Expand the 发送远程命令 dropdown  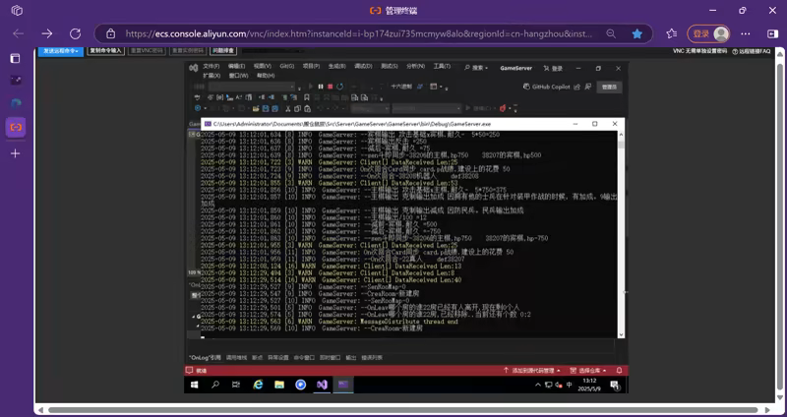(x=60, y=50)
